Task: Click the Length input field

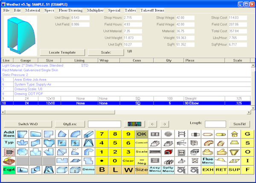Action: coord(215,124)
